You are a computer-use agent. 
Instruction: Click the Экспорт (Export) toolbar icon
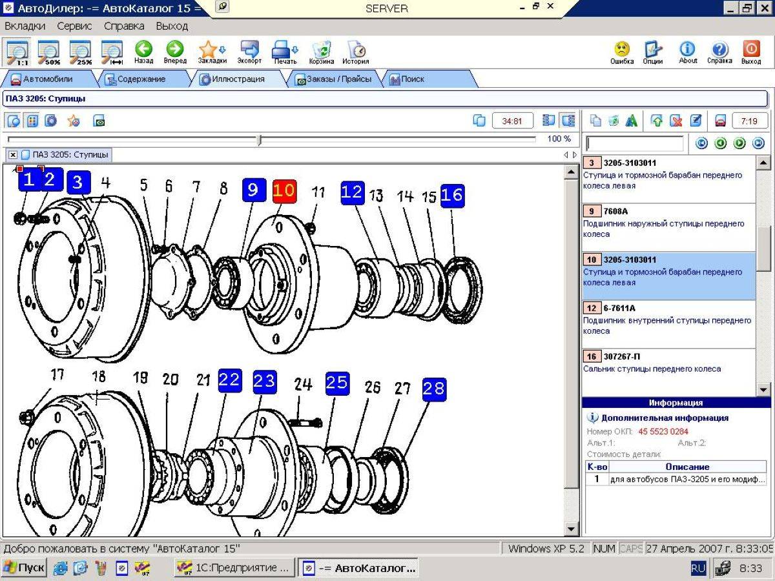pos(249,52)
